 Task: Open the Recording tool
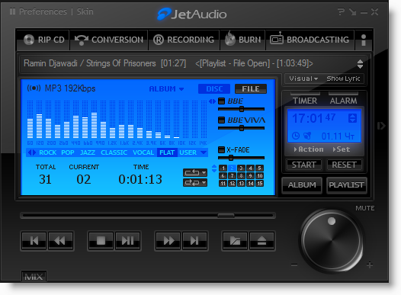coord(184,40)
